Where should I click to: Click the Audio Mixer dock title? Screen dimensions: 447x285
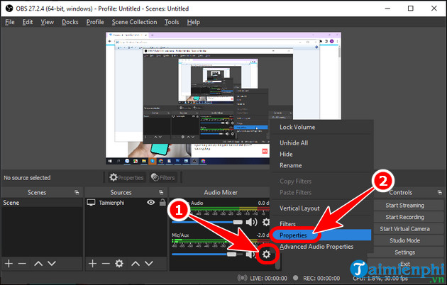click(221, 192)
